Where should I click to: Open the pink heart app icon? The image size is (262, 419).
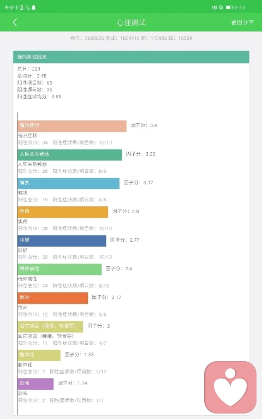(x=230, y=387)
